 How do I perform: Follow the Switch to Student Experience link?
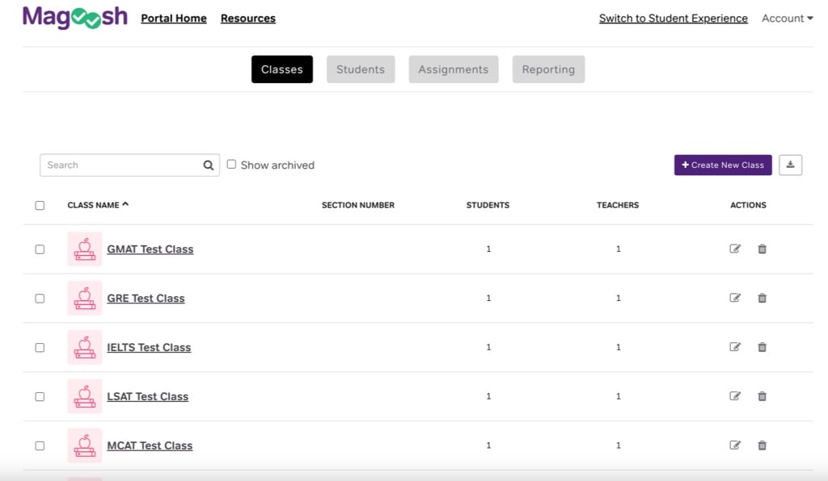(x=673, y=19)
